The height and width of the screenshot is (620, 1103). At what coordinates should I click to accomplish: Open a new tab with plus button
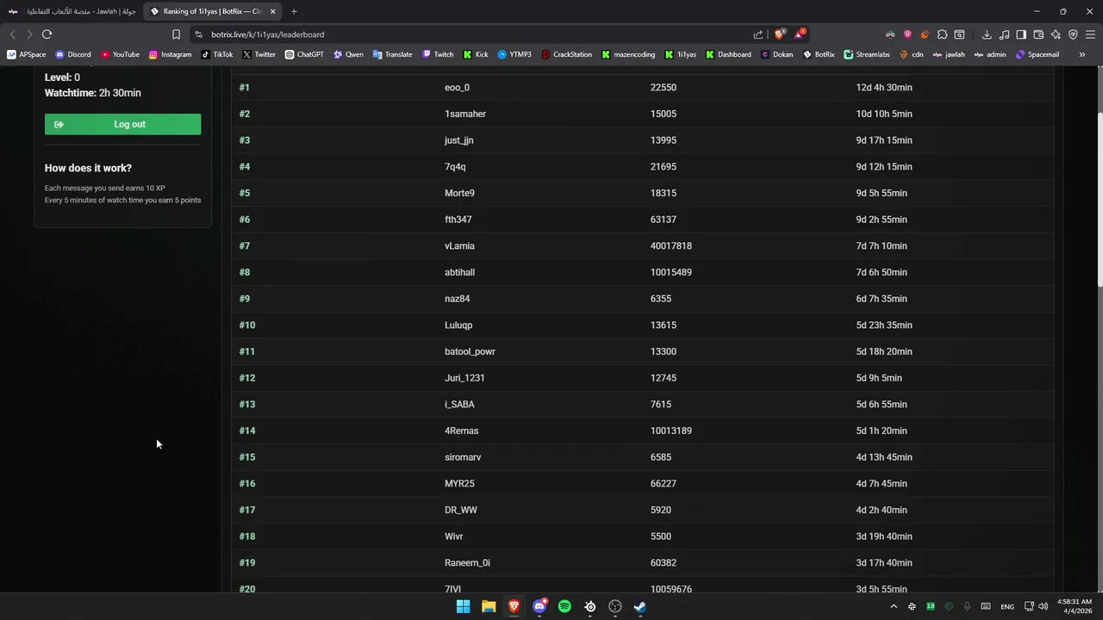[294, 11]
